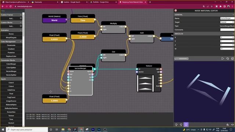
Task: Select ImageSource in the node list
Action: tap(11, 101)
